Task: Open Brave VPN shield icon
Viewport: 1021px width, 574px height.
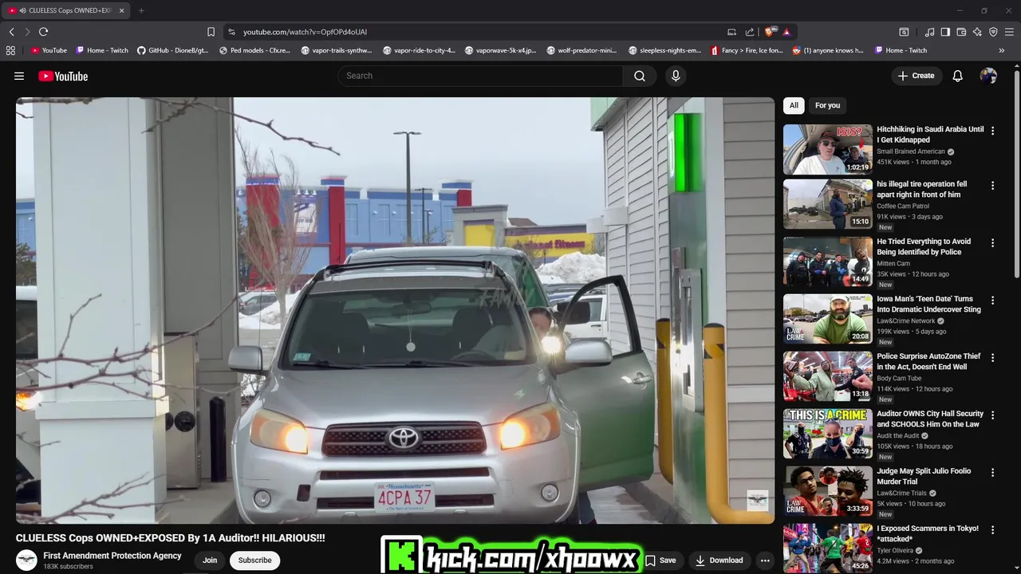Action: tap(993, 32)
